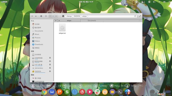Viewport: 172px width, 96px height.
Task: Open the elementary device
Action: coord(39,68)
